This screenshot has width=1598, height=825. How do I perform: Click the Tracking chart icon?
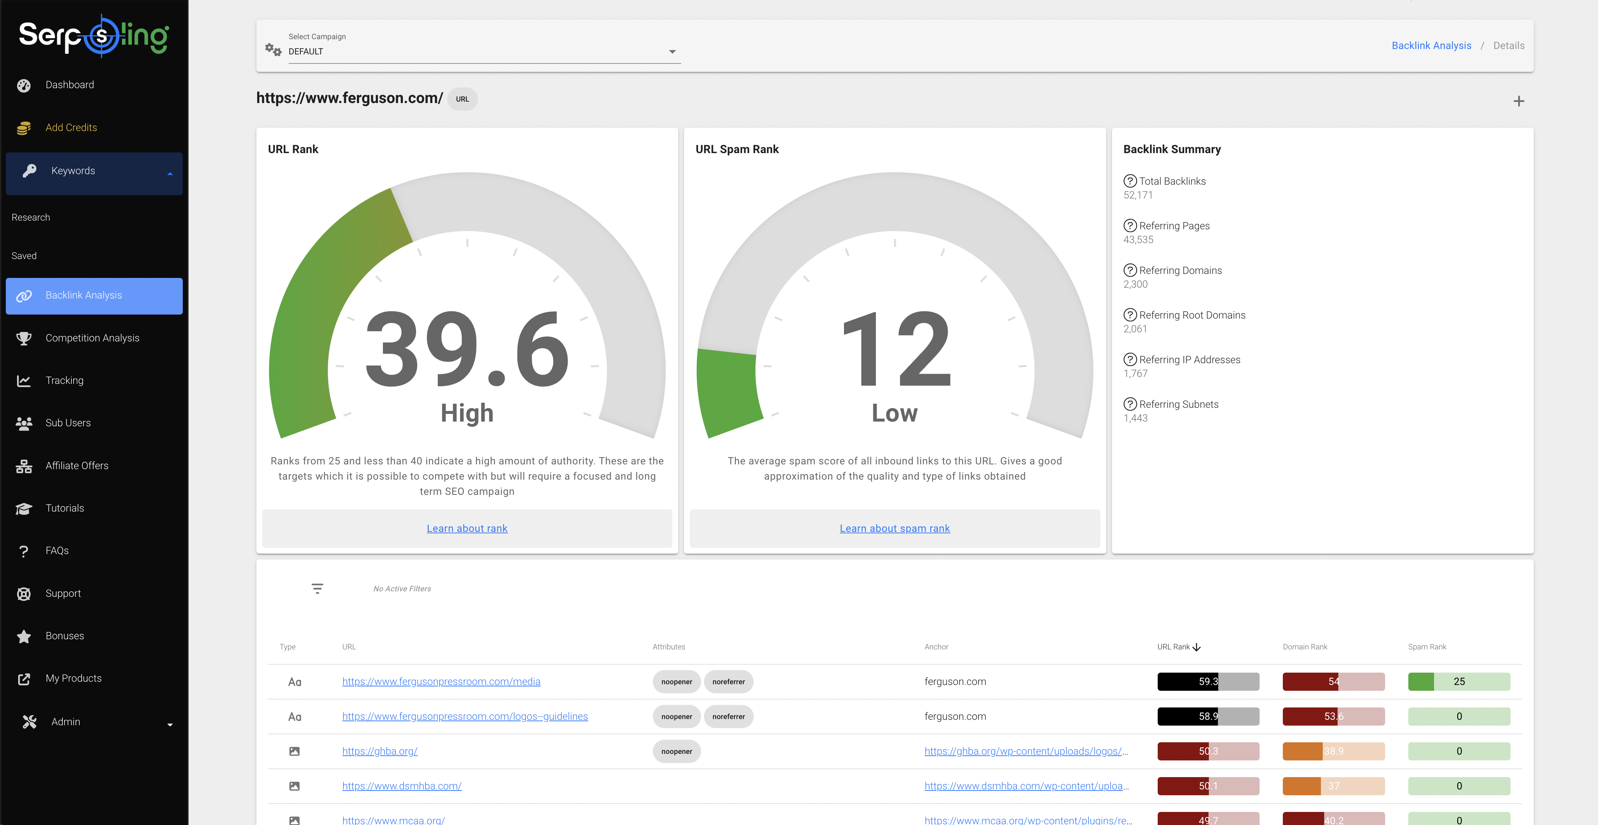(24, 381)
